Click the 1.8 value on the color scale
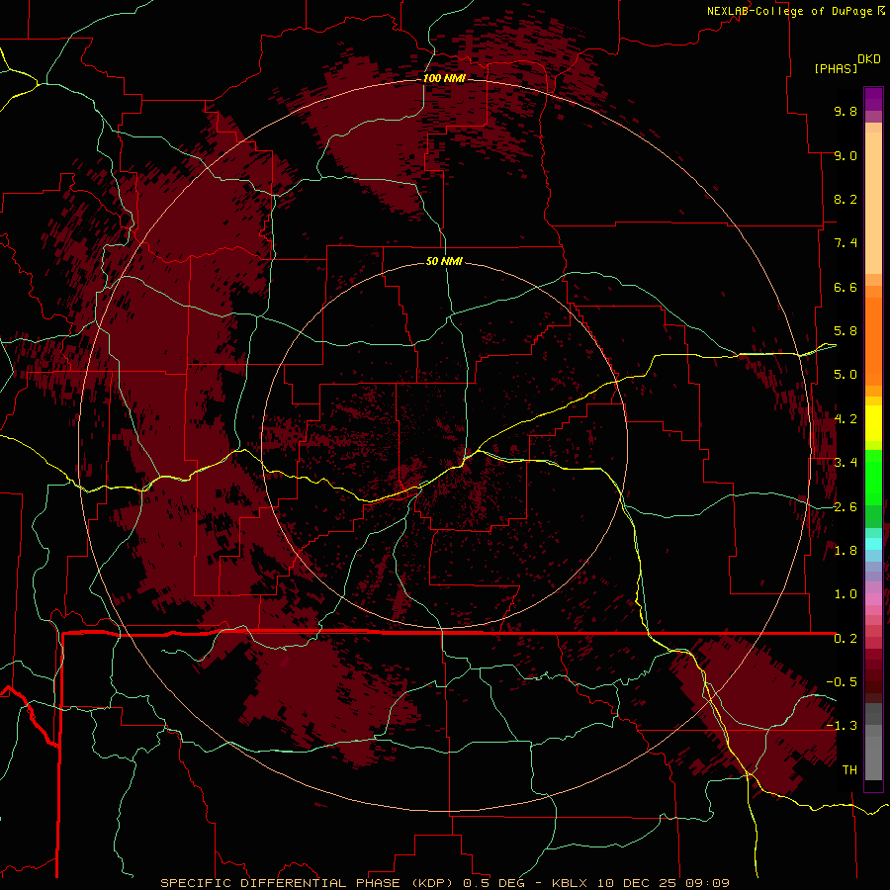This screenshot has width=890, height=890. pos(845,551)
